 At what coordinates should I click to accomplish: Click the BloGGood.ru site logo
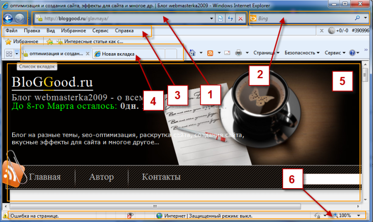coord(52,82)
